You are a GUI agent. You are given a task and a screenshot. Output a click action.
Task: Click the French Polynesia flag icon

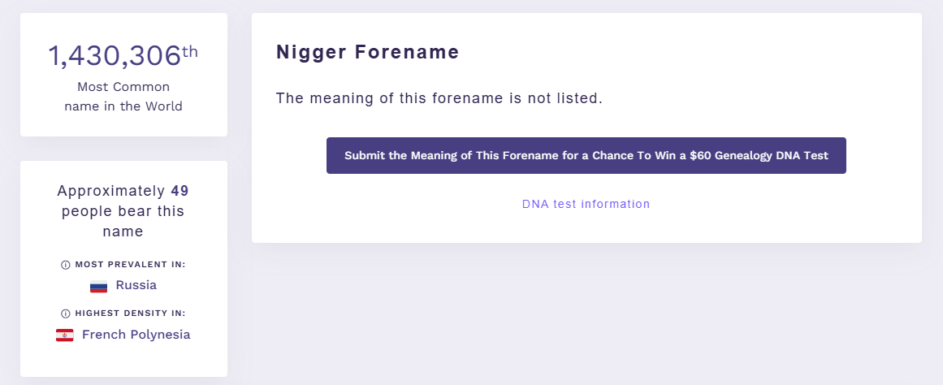pyautogui.click(x=65, y=335)
